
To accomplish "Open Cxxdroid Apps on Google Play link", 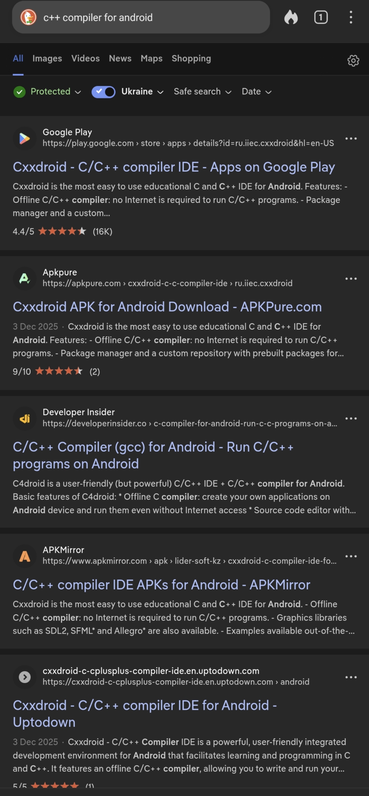I will pos(174,167).
